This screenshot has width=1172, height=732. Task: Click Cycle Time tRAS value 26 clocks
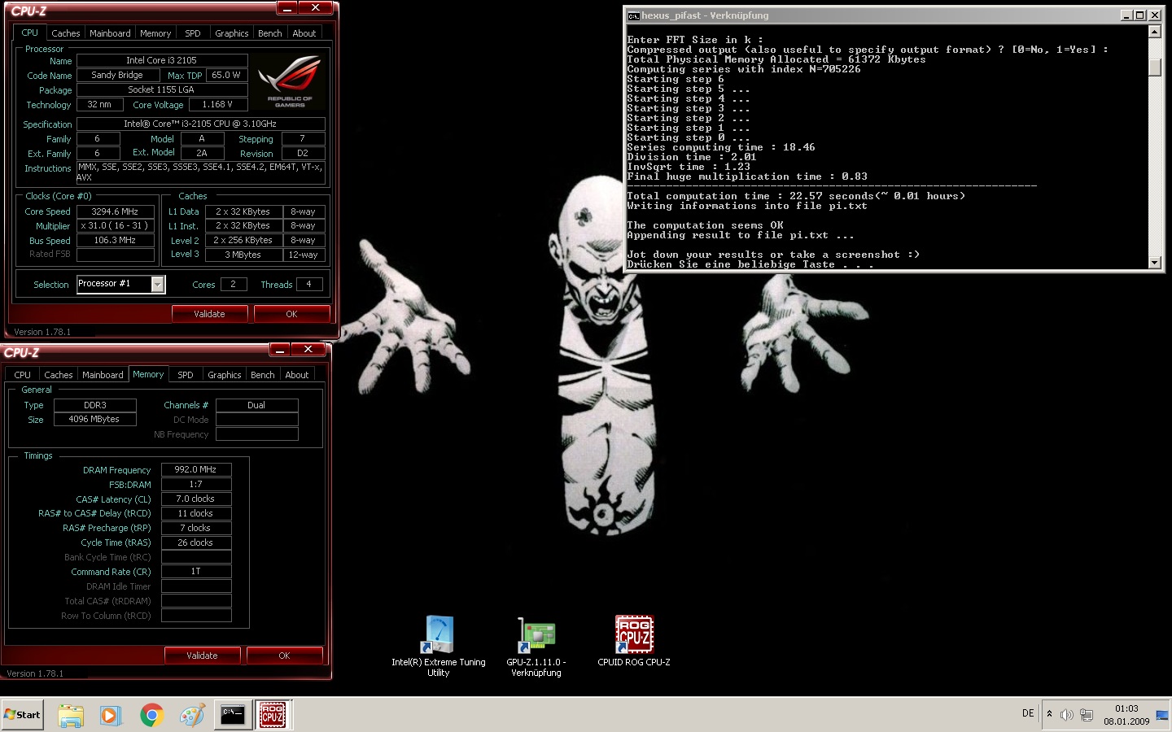(196, 542)
